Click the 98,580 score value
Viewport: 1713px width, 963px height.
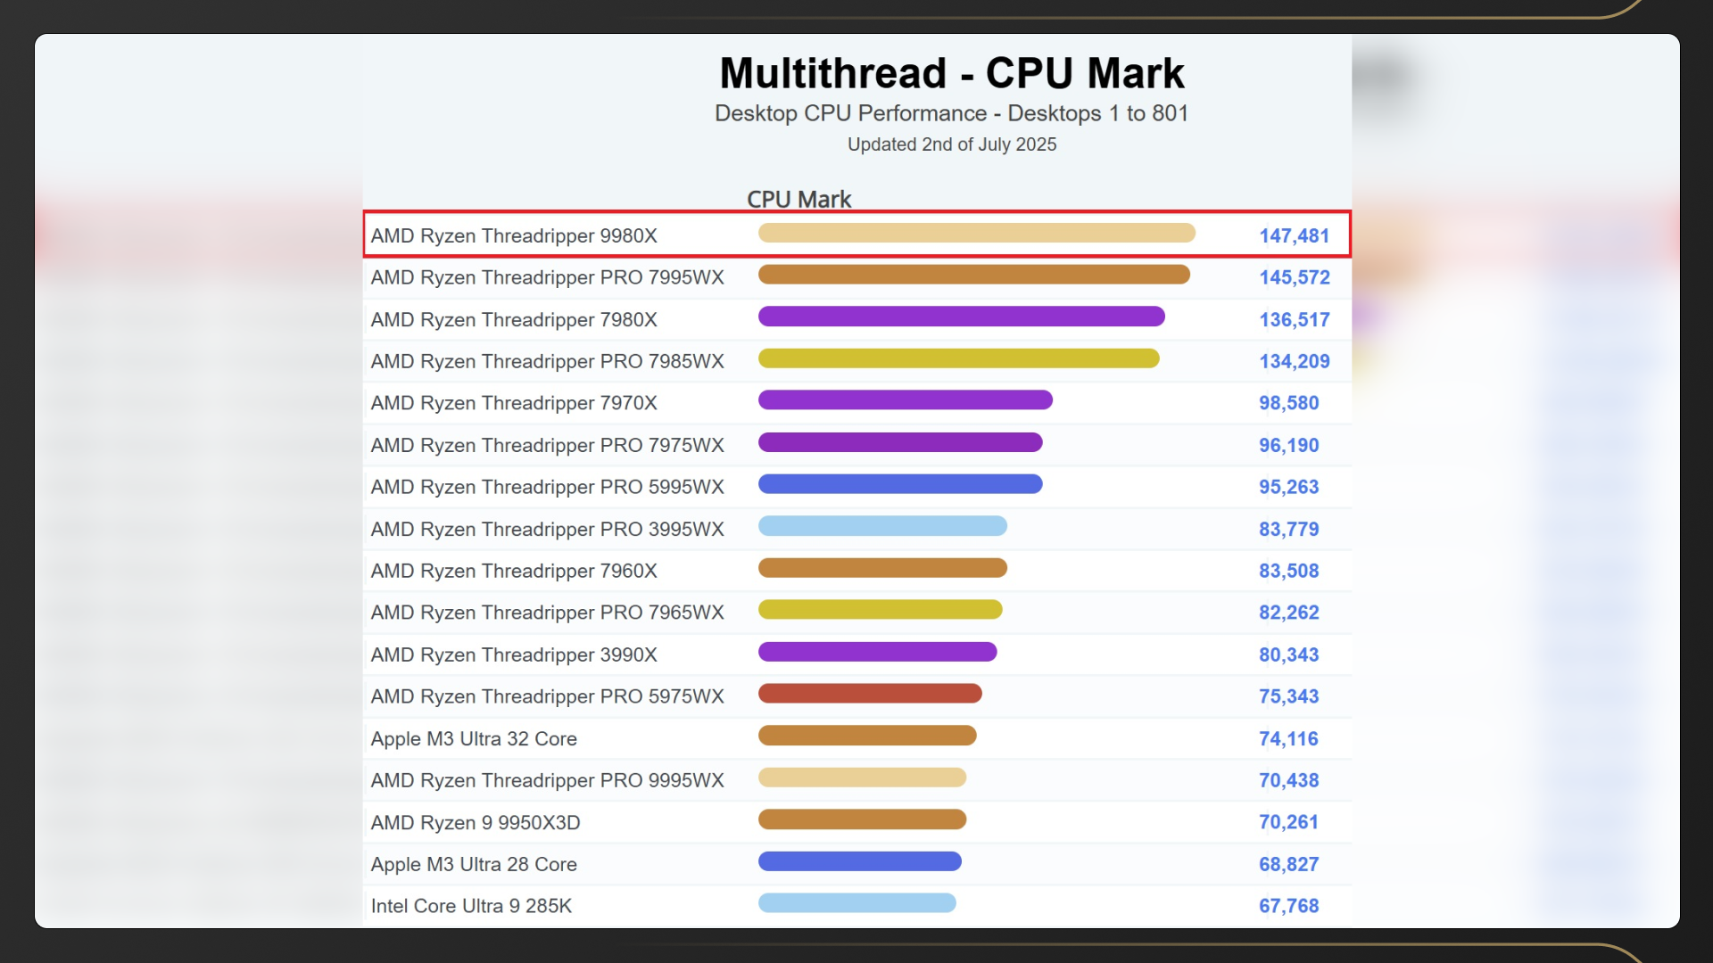1288,403
